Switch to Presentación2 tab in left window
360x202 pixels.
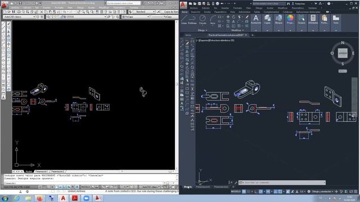point(57,171)
